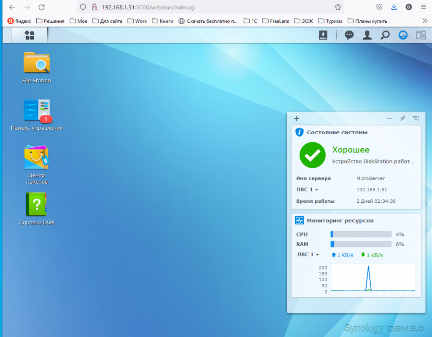
Task: Bookmark this page with the star icon
Action: [x=338, y=7]
